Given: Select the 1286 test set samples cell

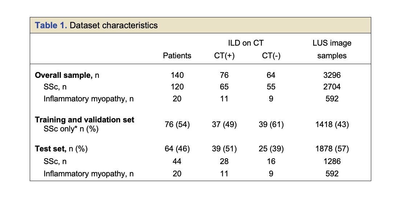Looking at the screenshot, I should (x=332, y=162).
